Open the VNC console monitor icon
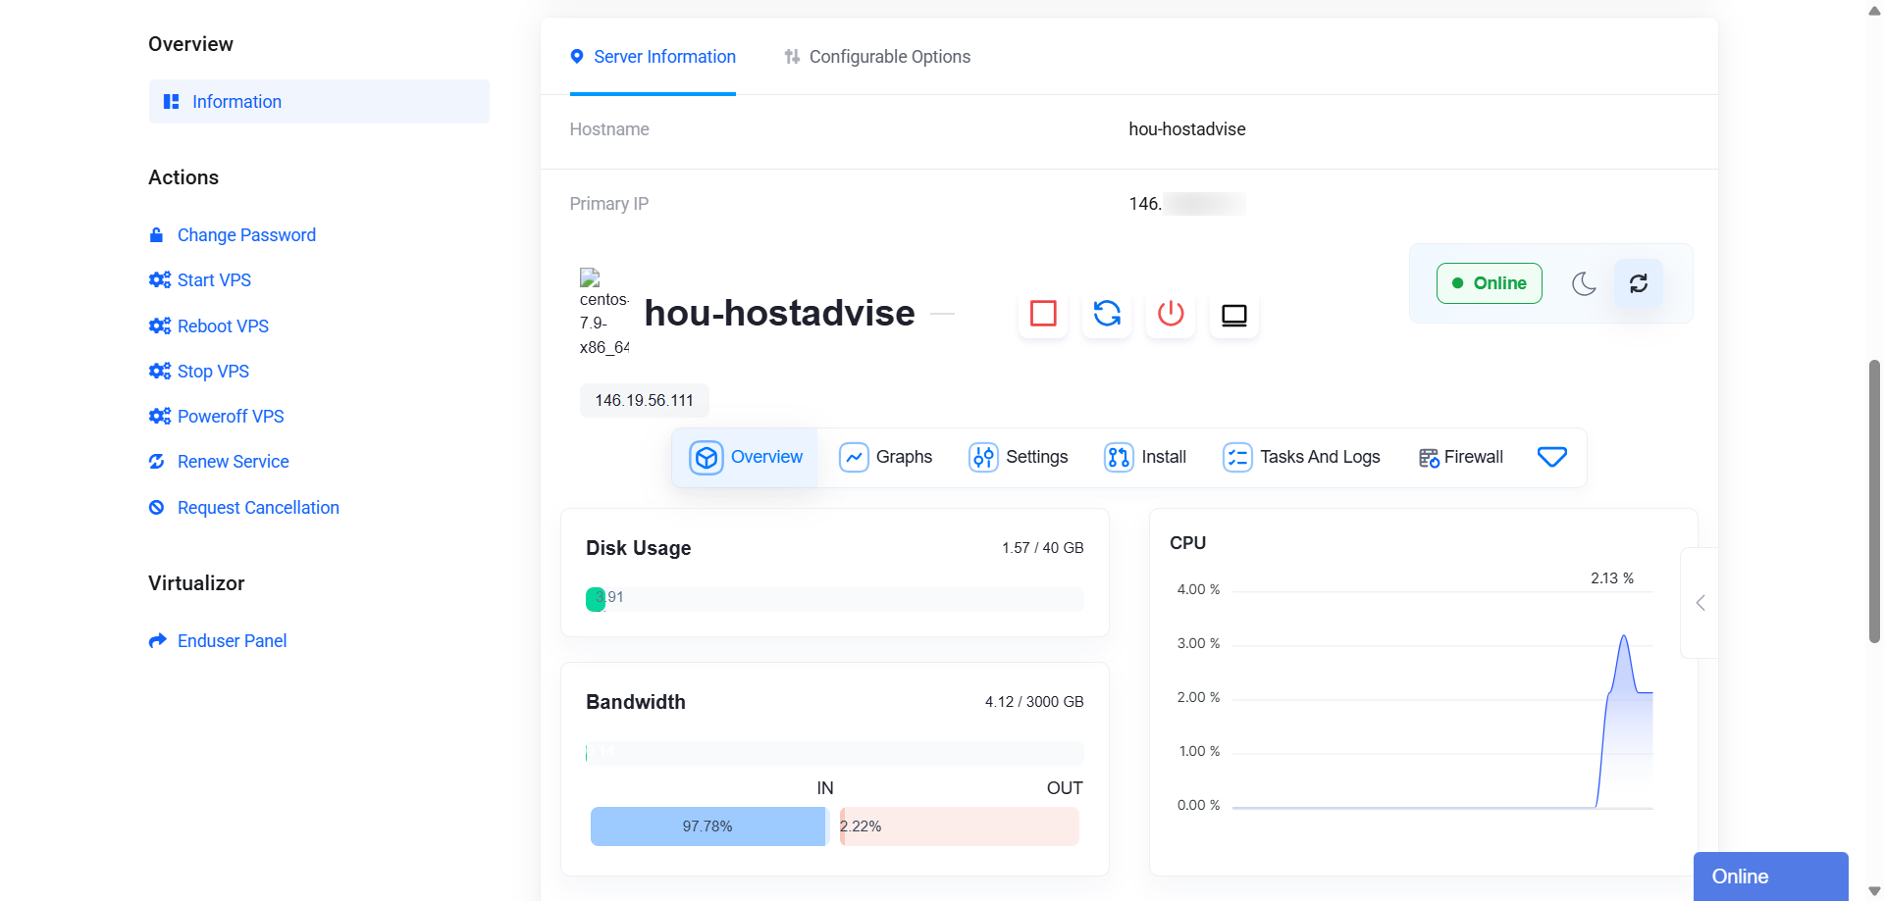Image resolution: width=1884 pixels, height=901 pixels. 1234,314
